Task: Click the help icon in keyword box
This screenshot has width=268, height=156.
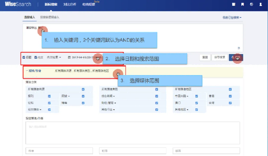Action: click(239, 48)
